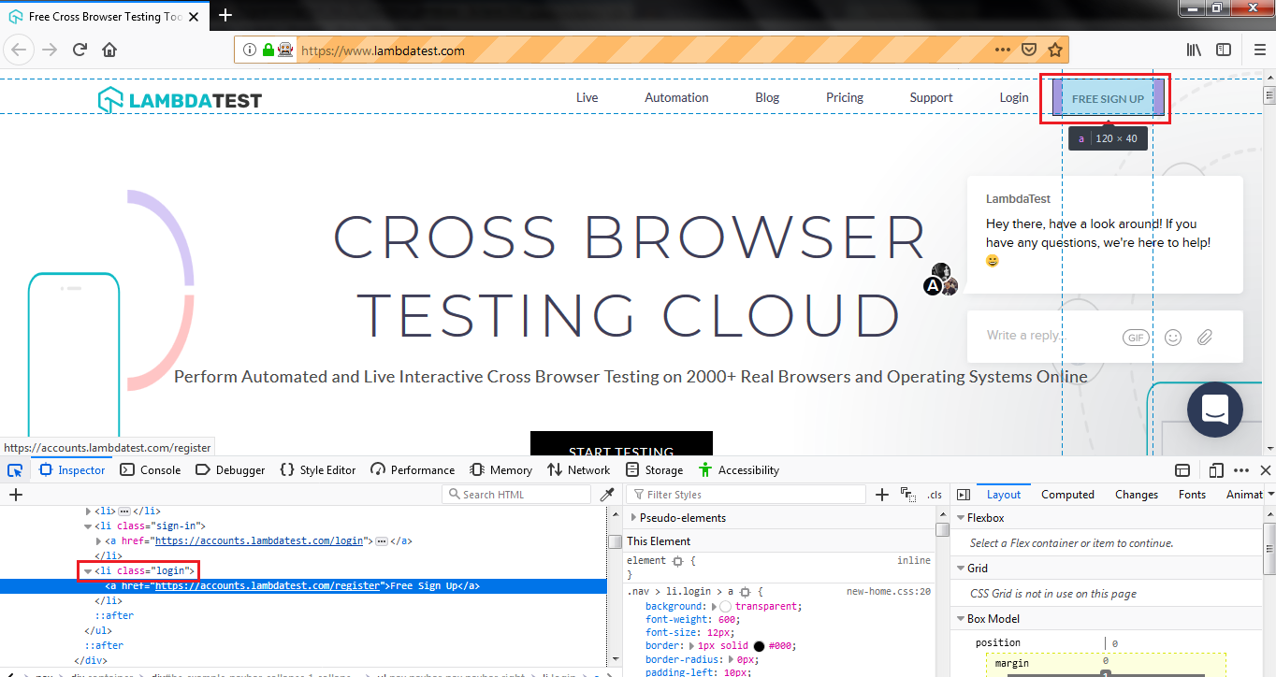Select the eyedropper next to Search HTML
The width and height of the screenshot is (1276, 677).
point(607,494)
